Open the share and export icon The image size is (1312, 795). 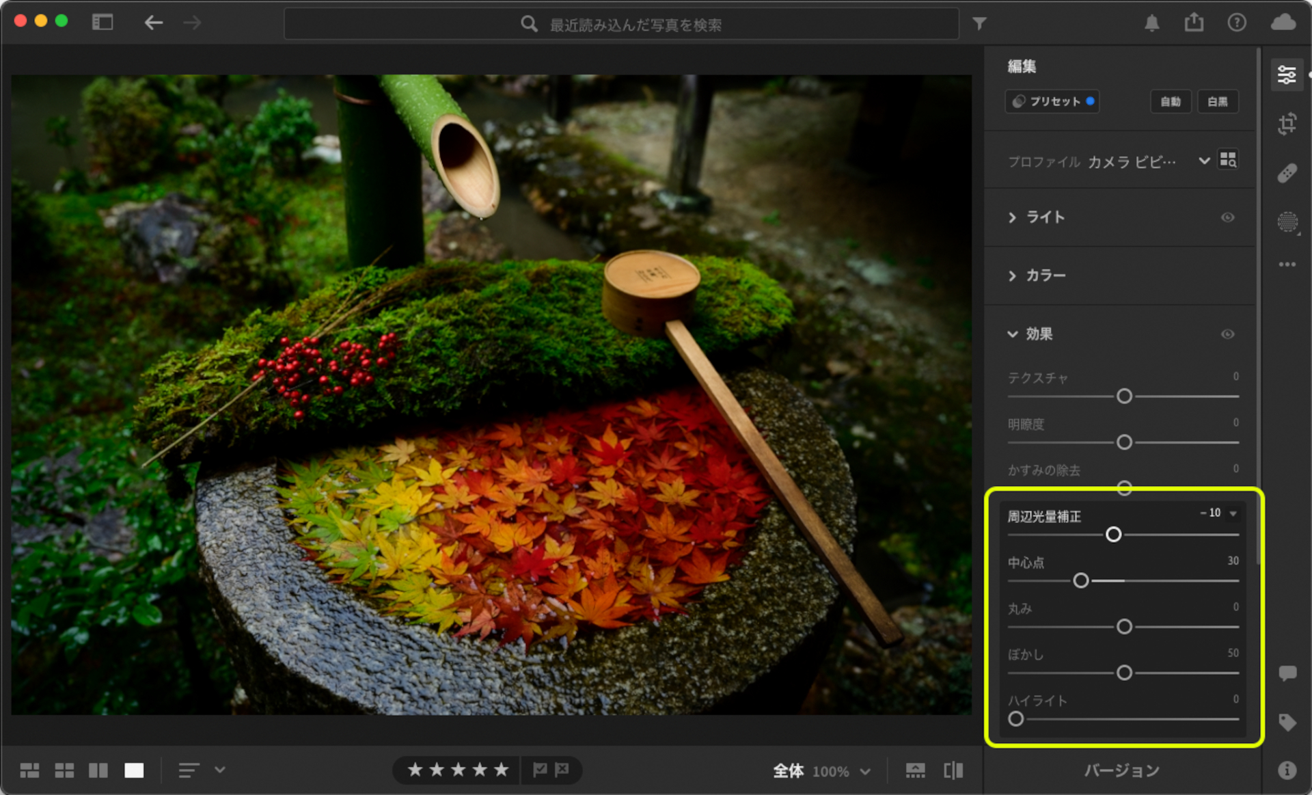click(x=1194, y=23)
